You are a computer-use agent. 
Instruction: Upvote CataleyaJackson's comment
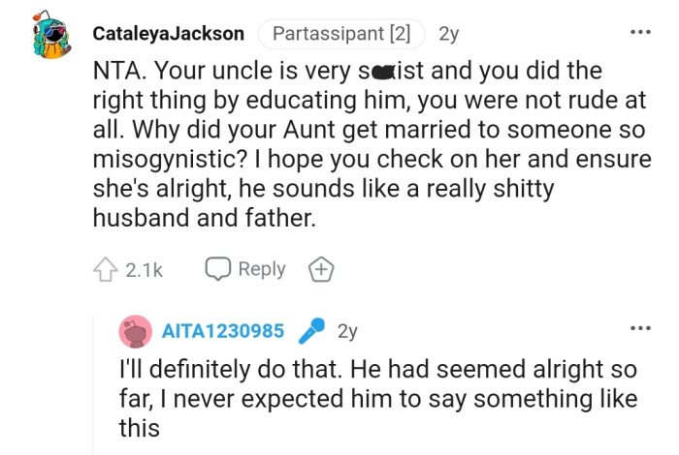[105, 269]
